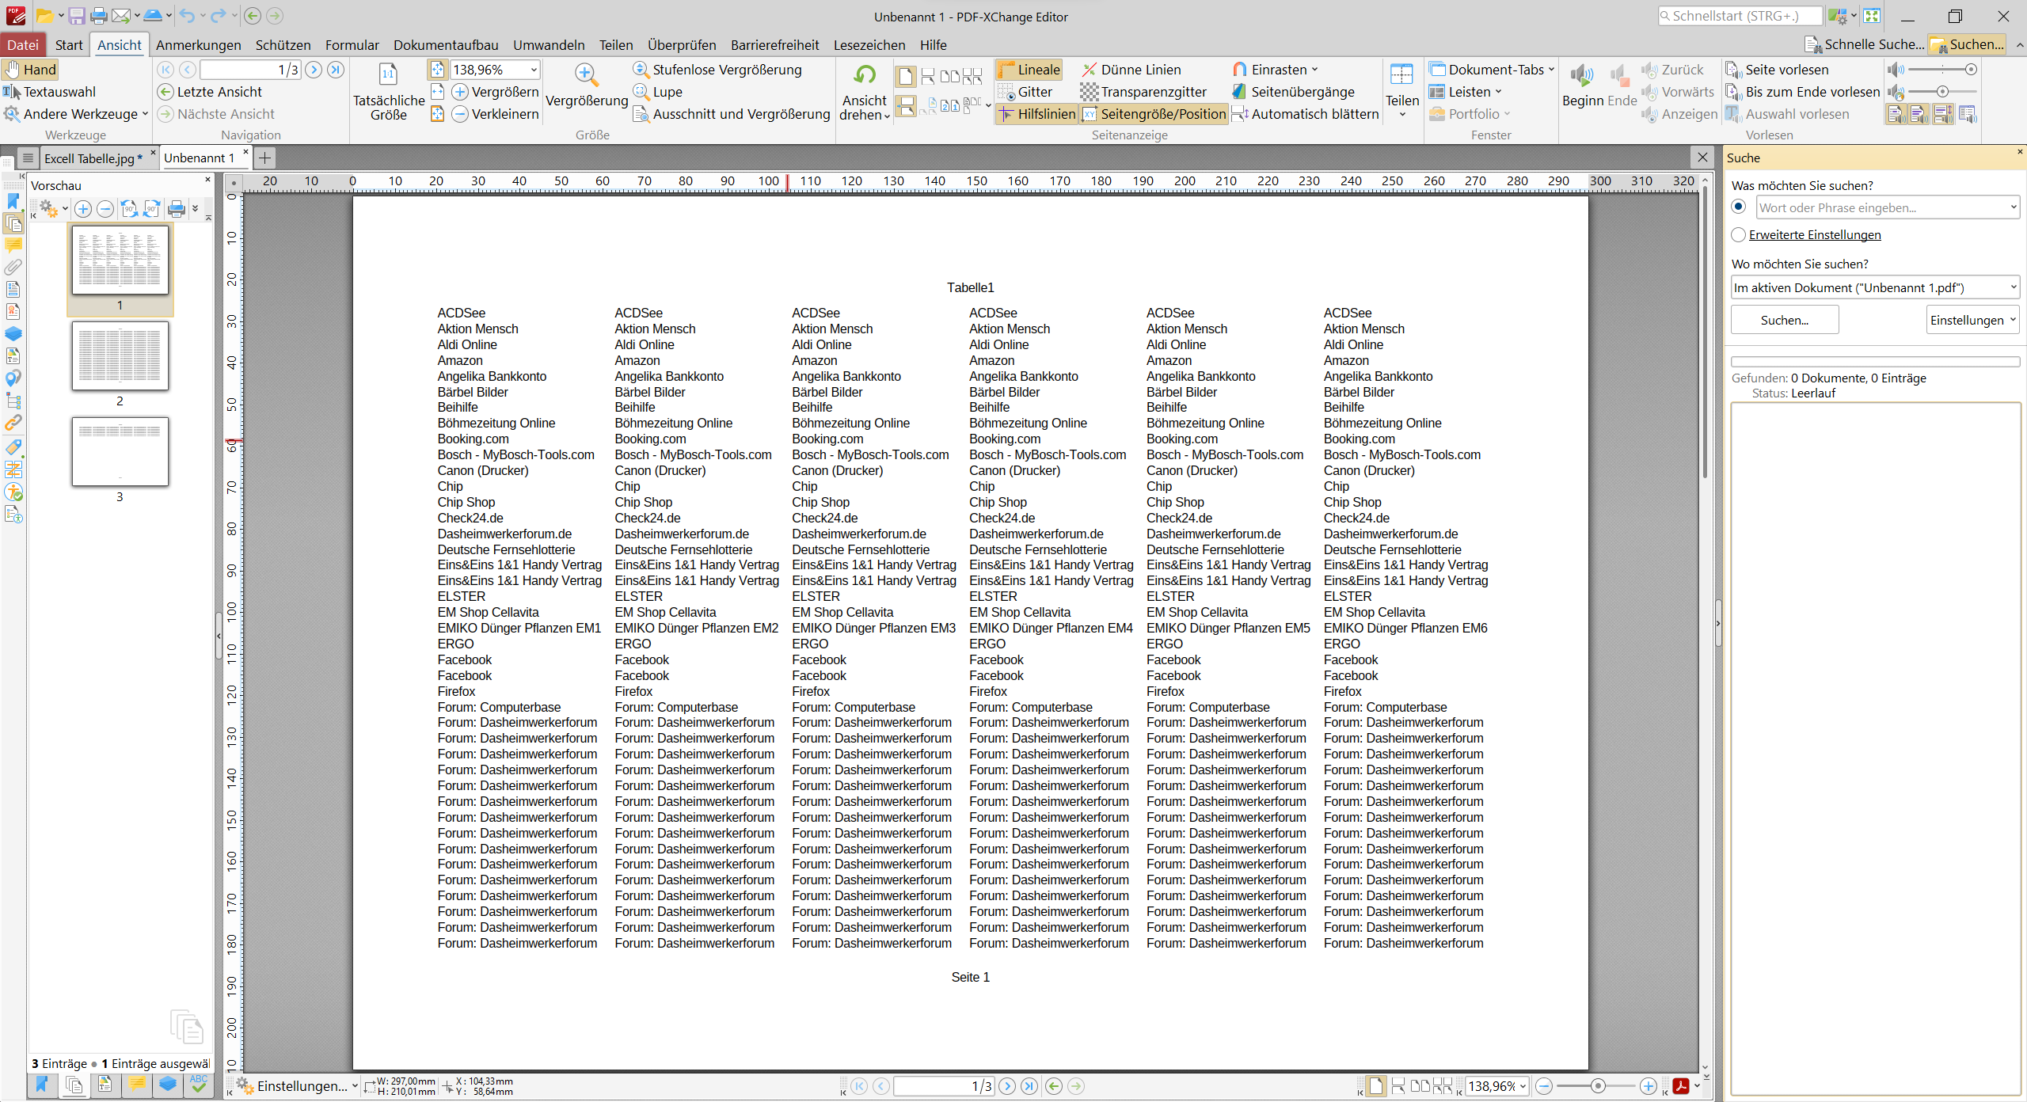Toggle Dünne Linien option
Viewport: 2027px width, 1102px height.
pos(1131,70)
